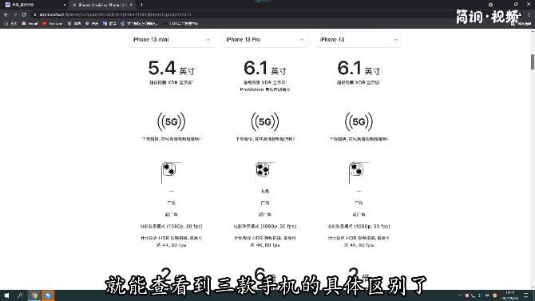Open the YouTube bookmark
535x301 pixels.
[x=52, y=23]
